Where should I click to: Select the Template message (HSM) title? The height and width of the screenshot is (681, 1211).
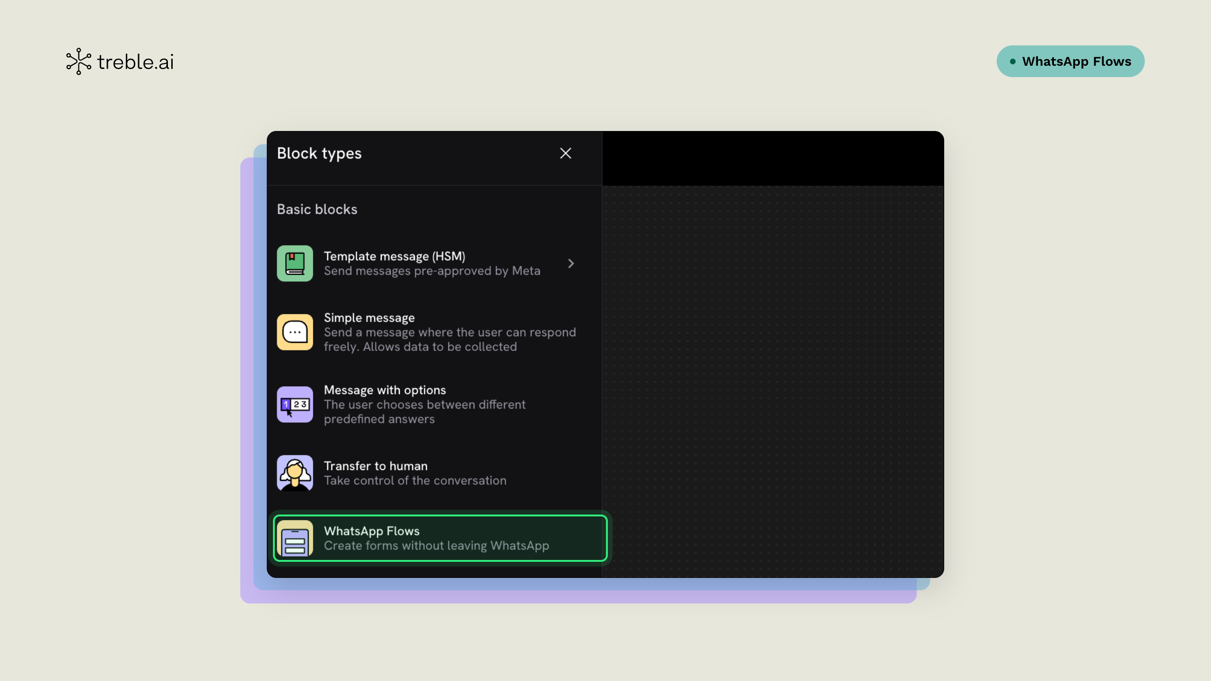point(395,256)
